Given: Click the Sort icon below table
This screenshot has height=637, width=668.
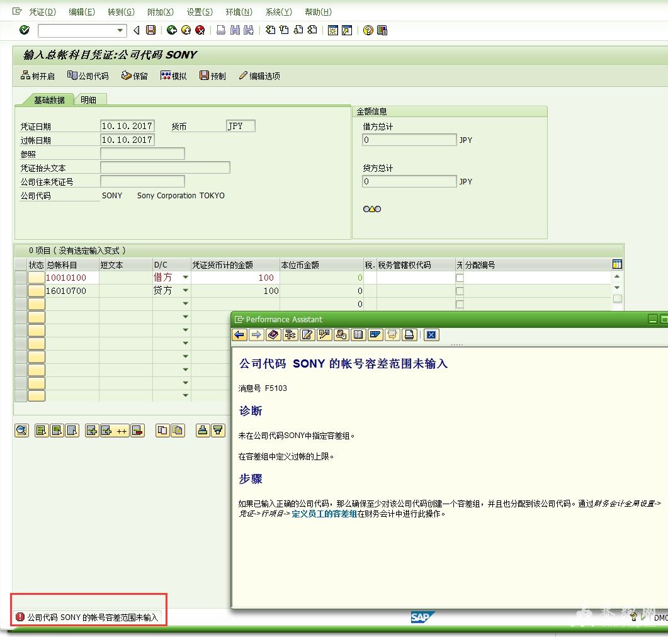Looking at the screenshot, I should tap(203, 431).
